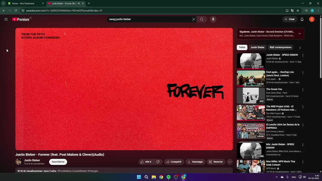Open Chrome tab search dropdown

[x=3, y=4]
